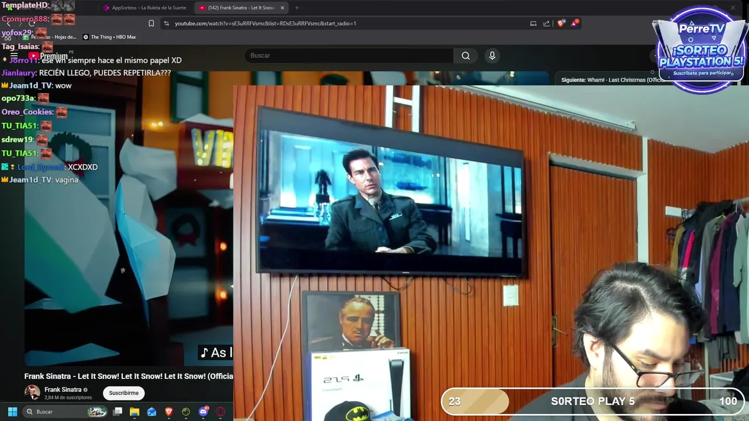Click the Windows taskbar search box
Image resolution: width=749 pixels, height=421 pixels.
click(66, 412)
